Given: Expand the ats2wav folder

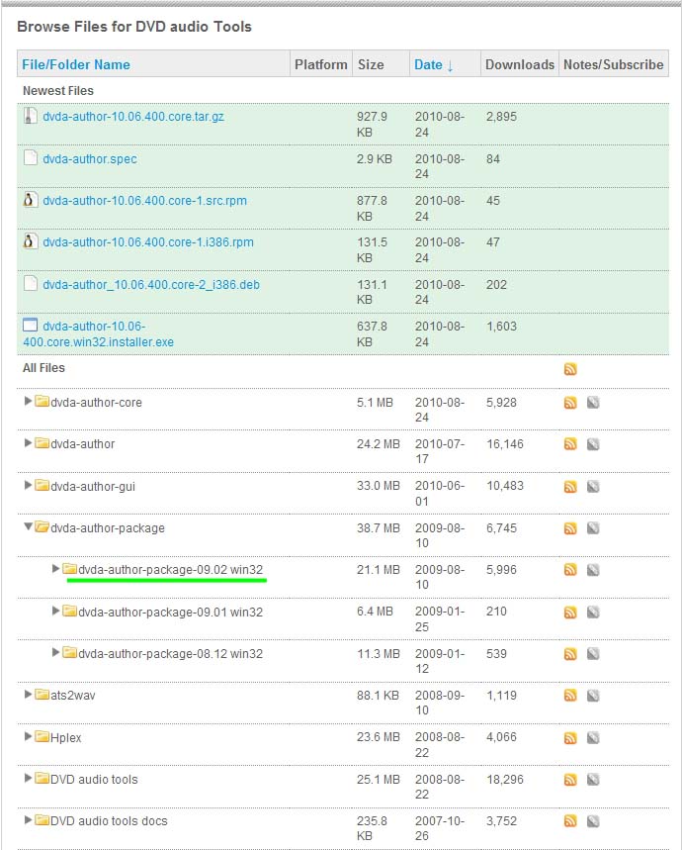Looking at the screenshot, I should coord(28,695).
